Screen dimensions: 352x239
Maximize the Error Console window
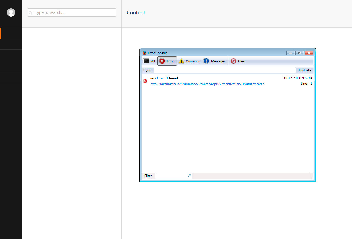300,53
